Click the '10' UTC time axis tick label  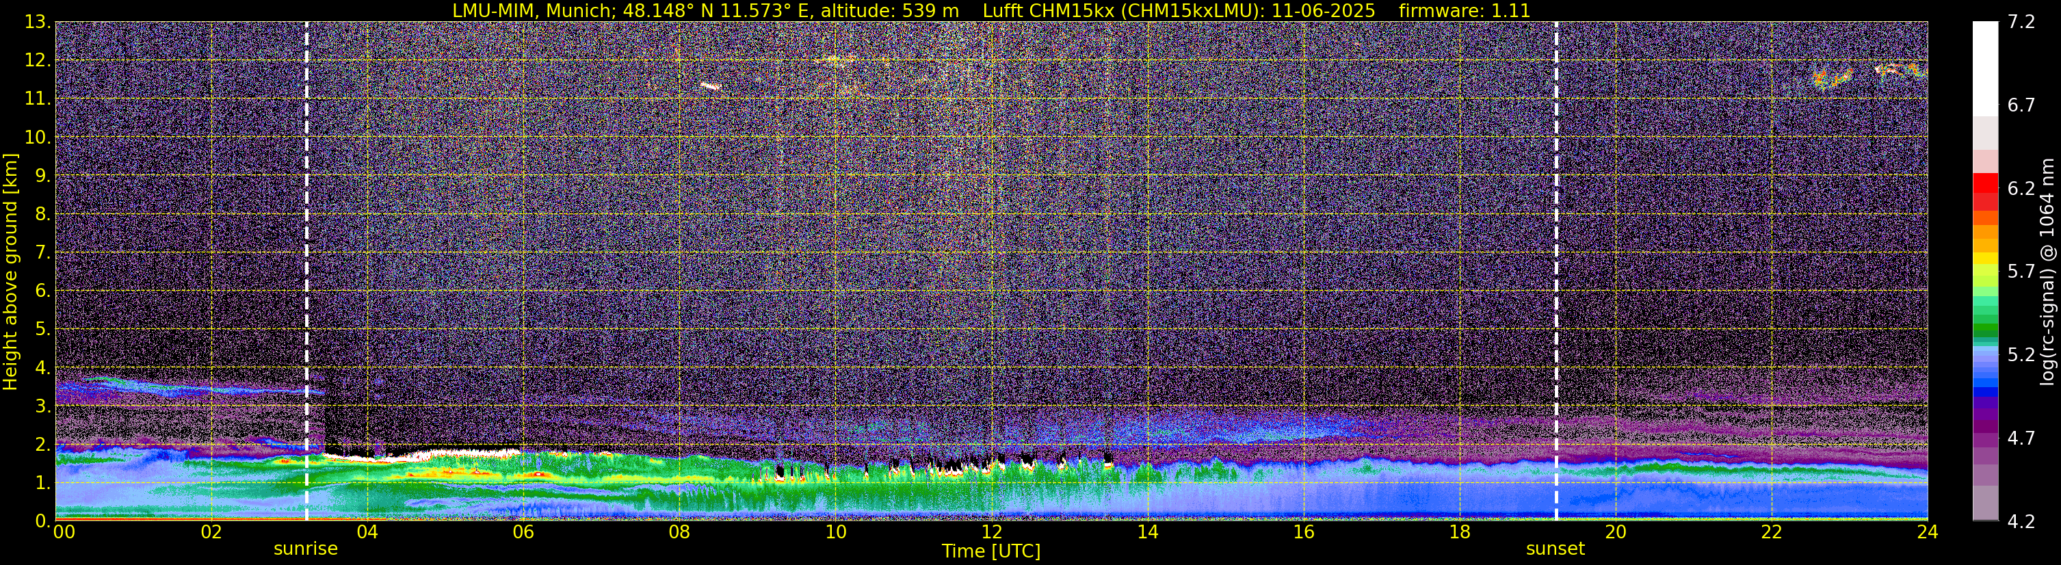click(835, 532)
